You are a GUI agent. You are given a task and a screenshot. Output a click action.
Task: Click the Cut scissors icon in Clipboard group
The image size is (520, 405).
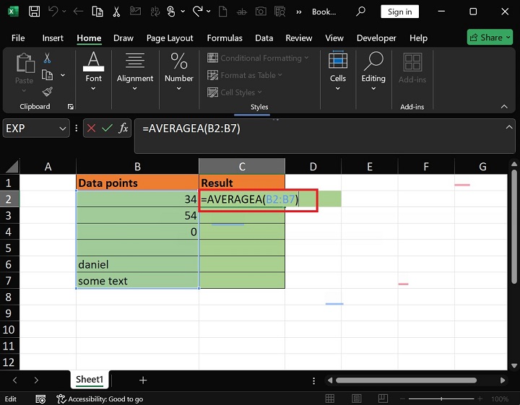coord(48,58)
